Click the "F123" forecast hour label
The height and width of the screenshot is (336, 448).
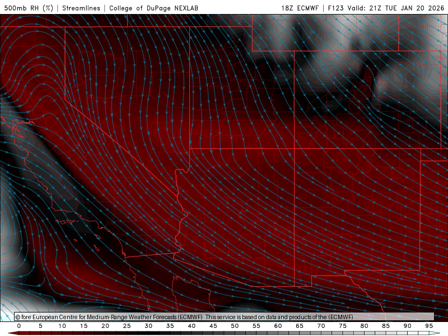pyautogui.click(x=336, y=8)
